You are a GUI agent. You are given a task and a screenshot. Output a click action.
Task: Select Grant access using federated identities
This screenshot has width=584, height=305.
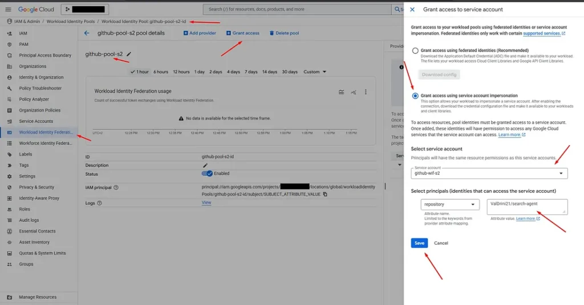tap(415, 51)
